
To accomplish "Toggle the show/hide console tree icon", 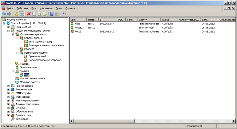I will tap(22, 14).
